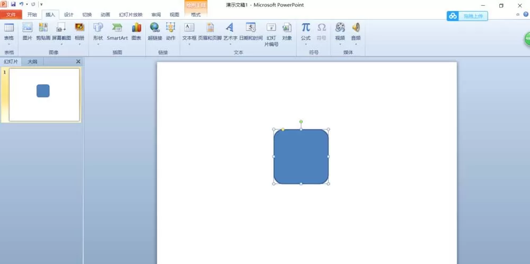
Task: Switch to the 视图 view tab
Action: (174, 14)
